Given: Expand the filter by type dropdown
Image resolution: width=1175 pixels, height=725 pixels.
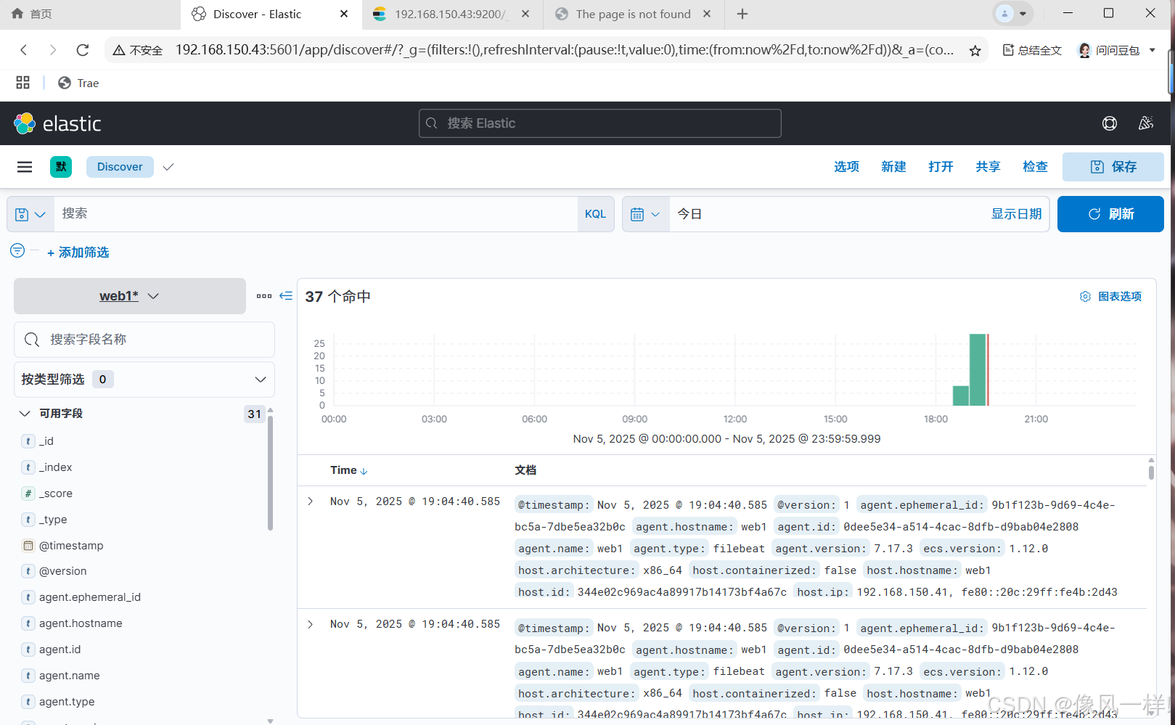Looking at the screenshot, I should [144, 380].
